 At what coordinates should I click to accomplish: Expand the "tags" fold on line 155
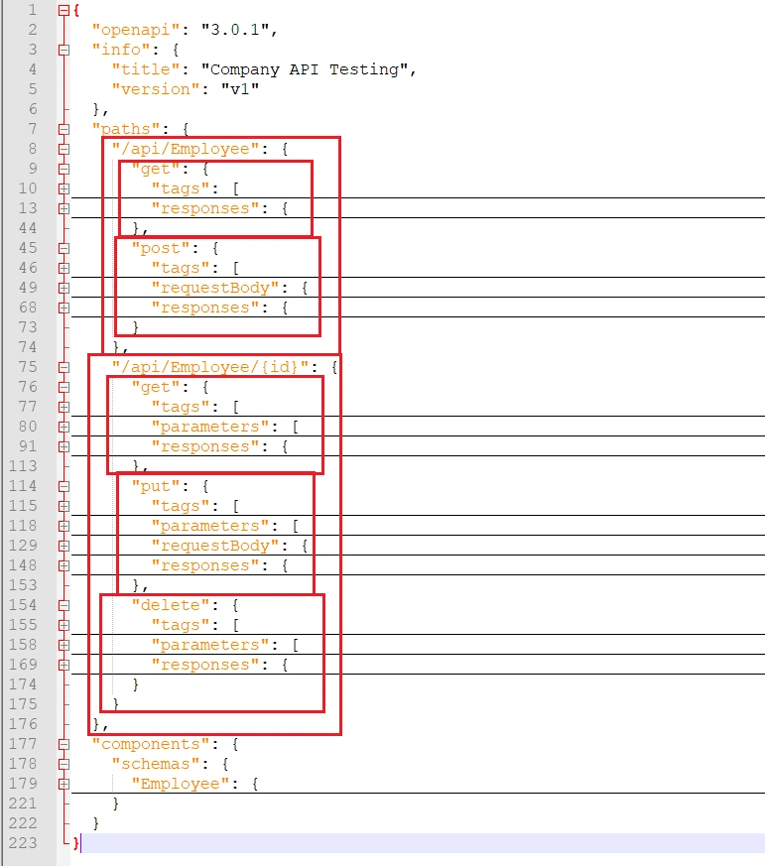click(x=64, y=625)
